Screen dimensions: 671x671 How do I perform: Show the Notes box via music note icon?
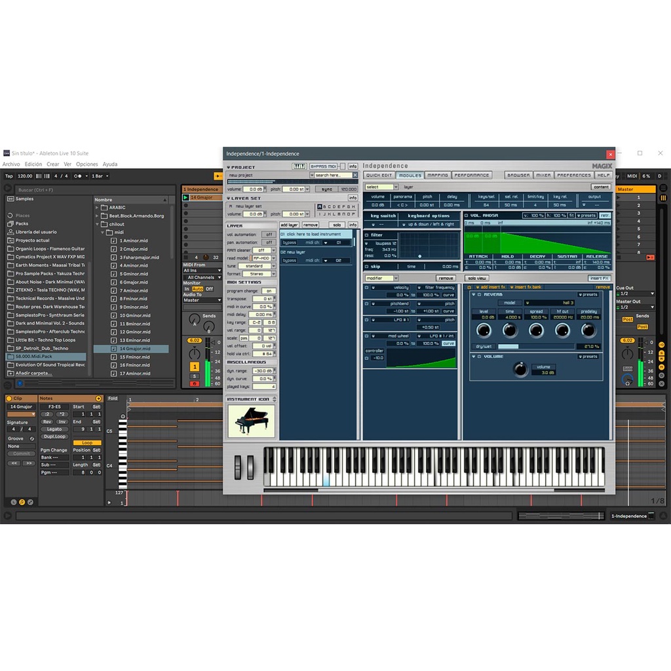pyautogui.click(x=22, y=502)
